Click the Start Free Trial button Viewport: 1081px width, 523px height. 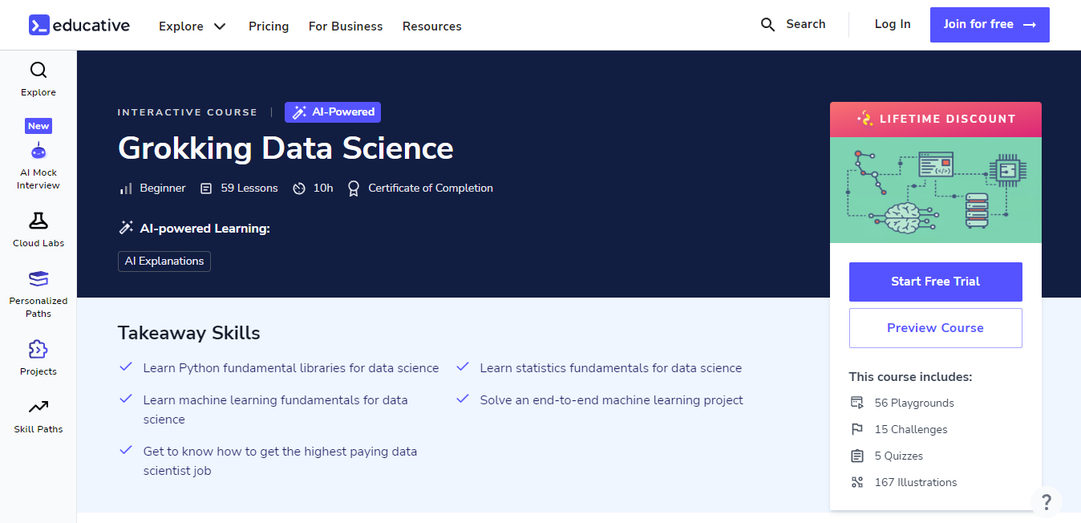point(935,282)
